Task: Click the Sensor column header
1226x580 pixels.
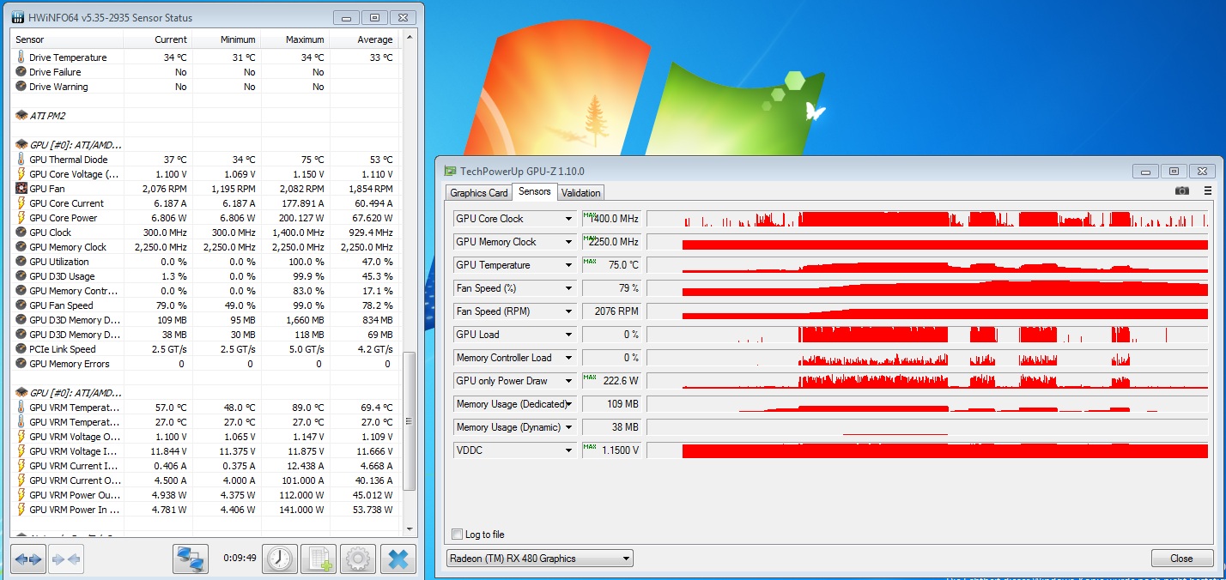Action: click(x=67, y=39)
